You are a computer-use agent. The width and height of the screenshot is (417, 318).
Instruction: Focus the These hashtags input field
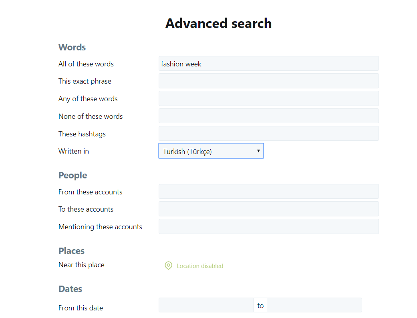click(x=269, y=133)
